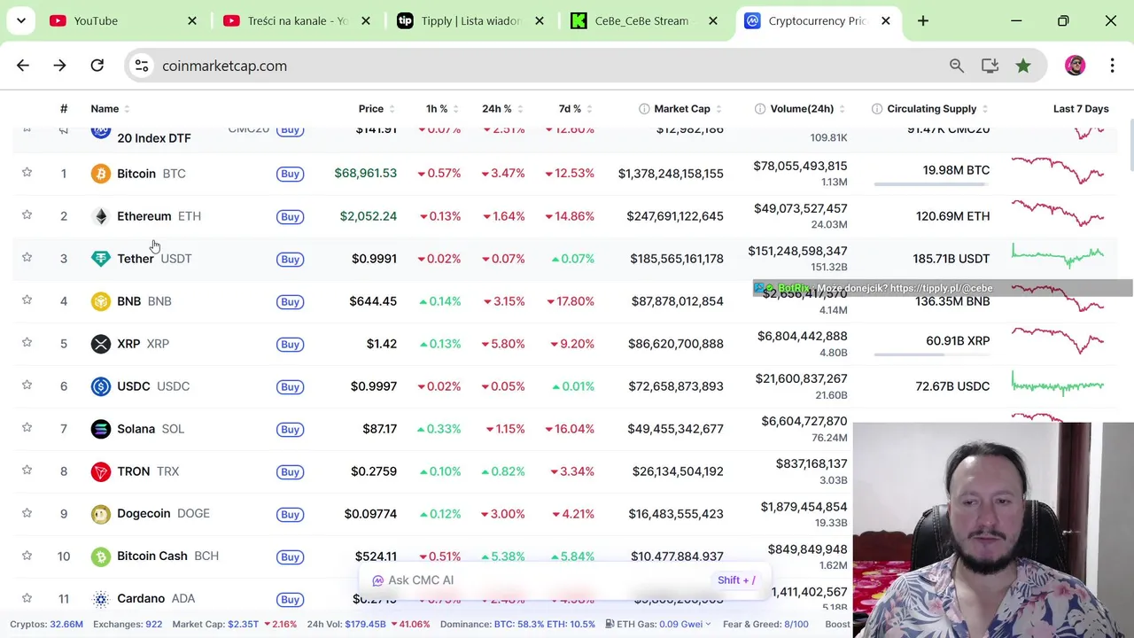The height and width of the screenshot is (638, 1134).
Task: Reload the coinmarketcap page
Action: [97, 66]
